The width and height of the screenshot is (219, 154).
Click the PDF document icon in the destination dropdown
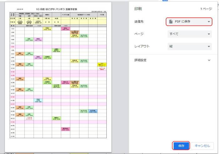171,22
